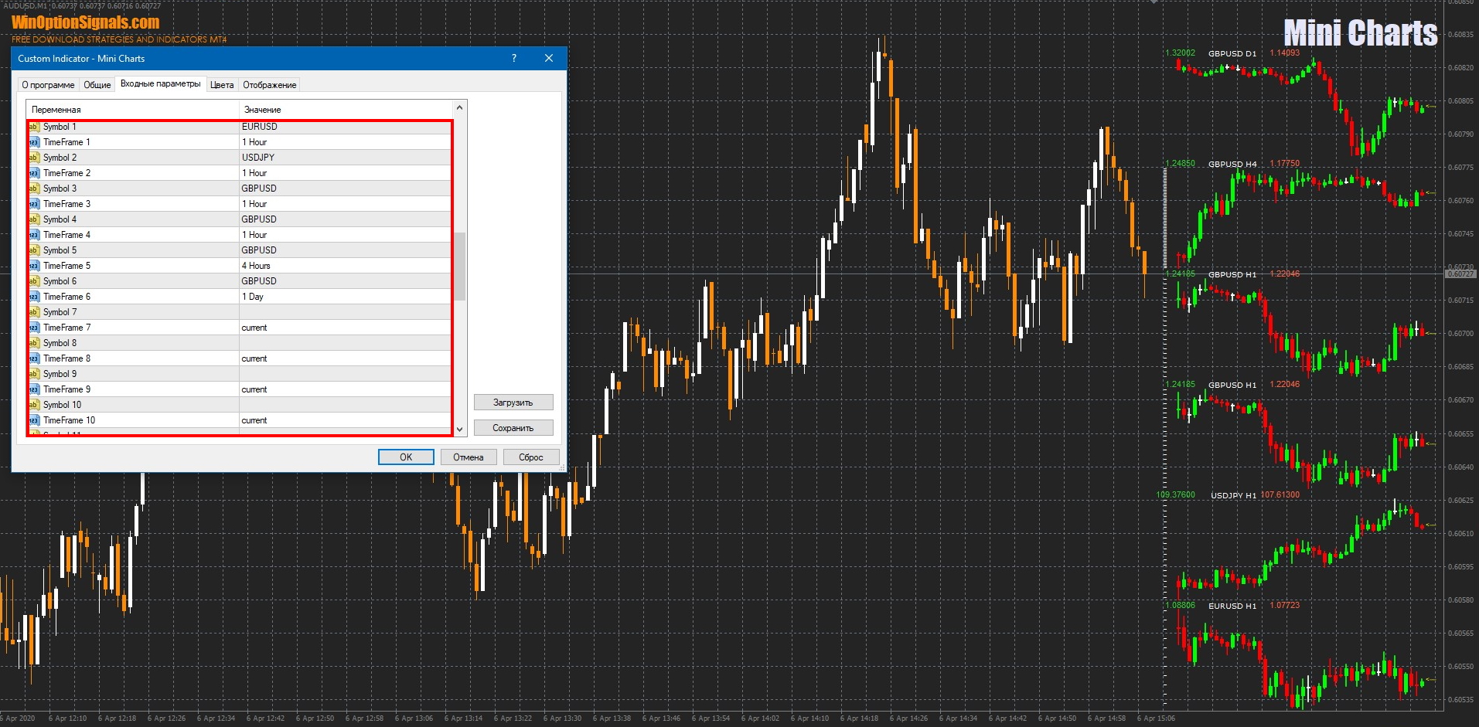The width and height of the screenshot is (1479, 727).
Task: Click the string icon beside Symbol 1
Action: [x=34, y=127]
